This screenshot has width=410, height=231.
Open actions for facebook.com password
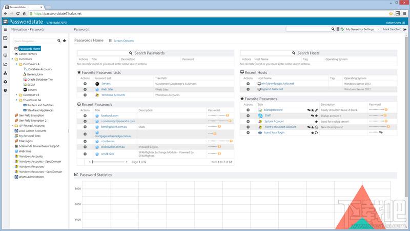click(x=85, y=115)
